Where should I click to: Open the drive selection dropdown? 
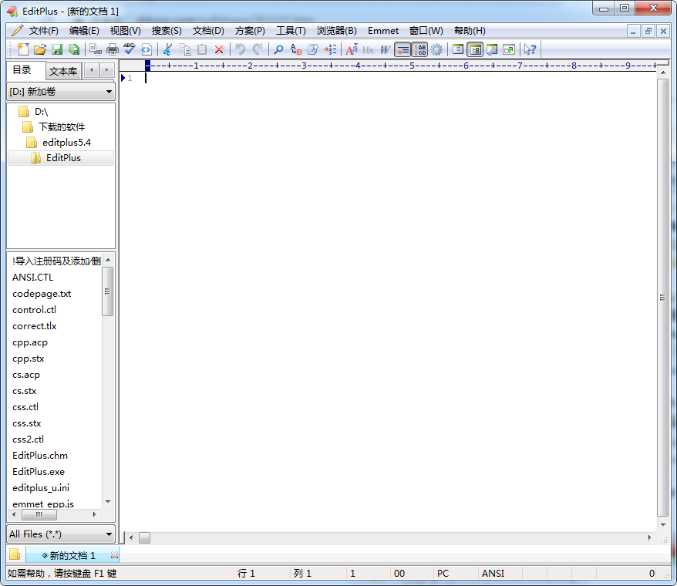61,92
